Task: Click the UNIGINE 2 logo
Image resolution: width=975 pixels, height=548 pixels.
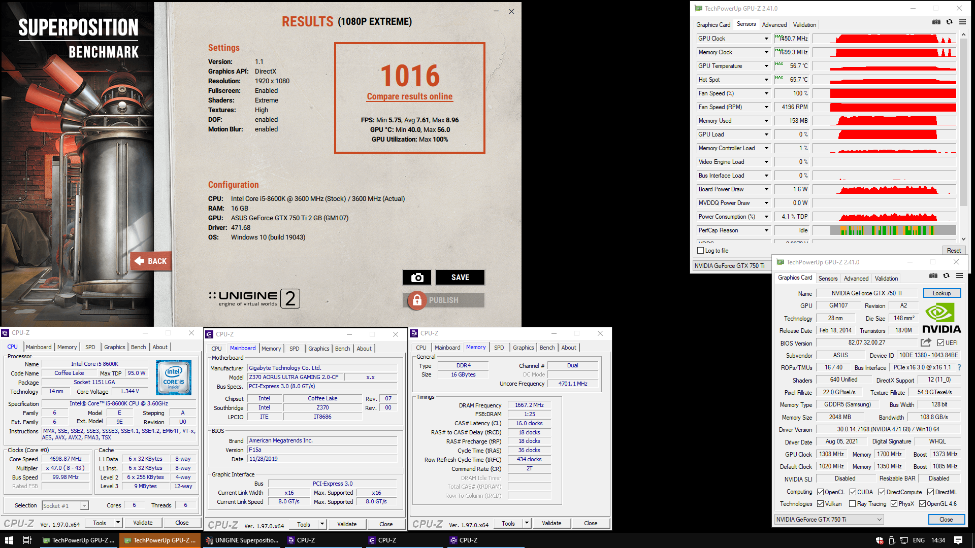Action: (254, 298)
